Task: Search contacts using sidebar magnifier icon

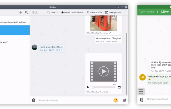Action: coord(26,12)
